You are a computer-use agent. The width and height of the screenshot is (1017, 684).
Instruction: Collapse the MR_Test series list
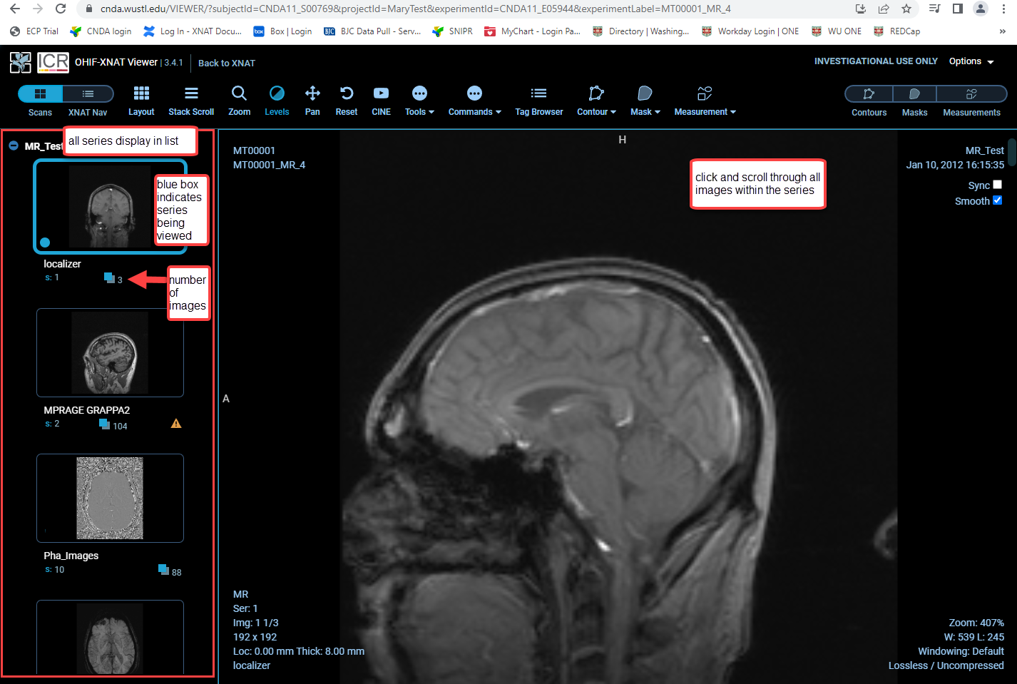[x=13, y=146]
